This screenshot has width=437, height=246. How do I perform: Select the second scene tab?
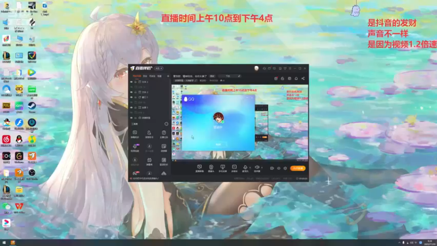click(145, 76)
